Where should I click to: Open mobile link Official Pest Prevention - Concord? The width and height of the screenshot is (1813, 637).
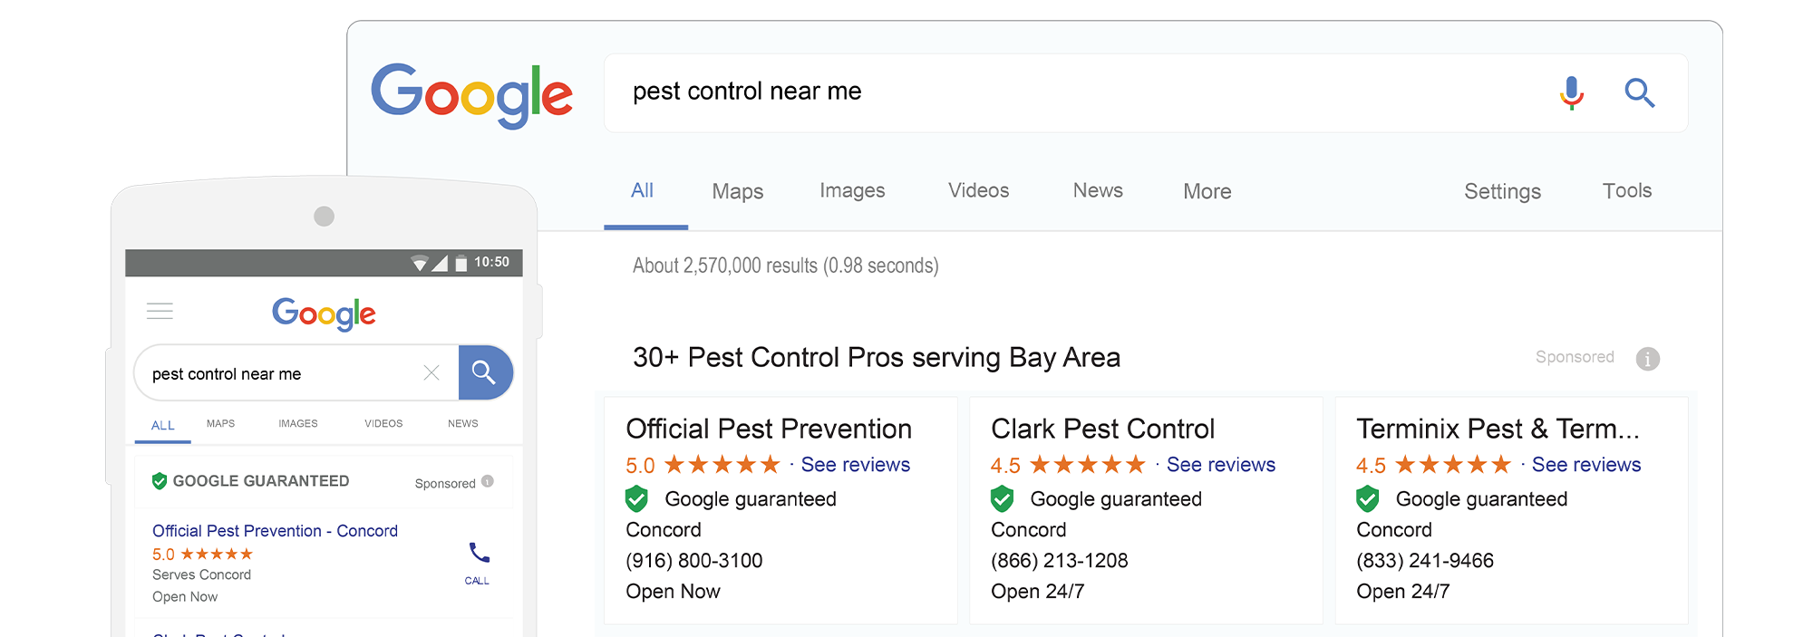[x=275, y=531]
